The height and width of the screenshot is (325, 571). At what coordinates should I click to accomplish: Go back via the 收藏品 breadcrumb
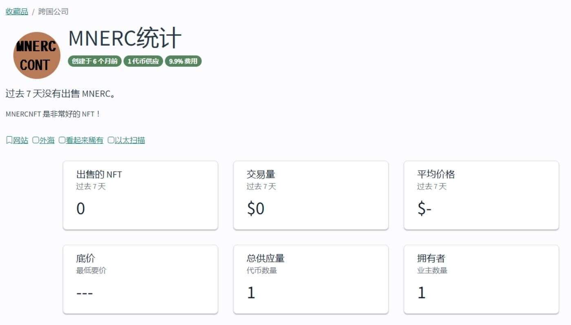[16, 11]
